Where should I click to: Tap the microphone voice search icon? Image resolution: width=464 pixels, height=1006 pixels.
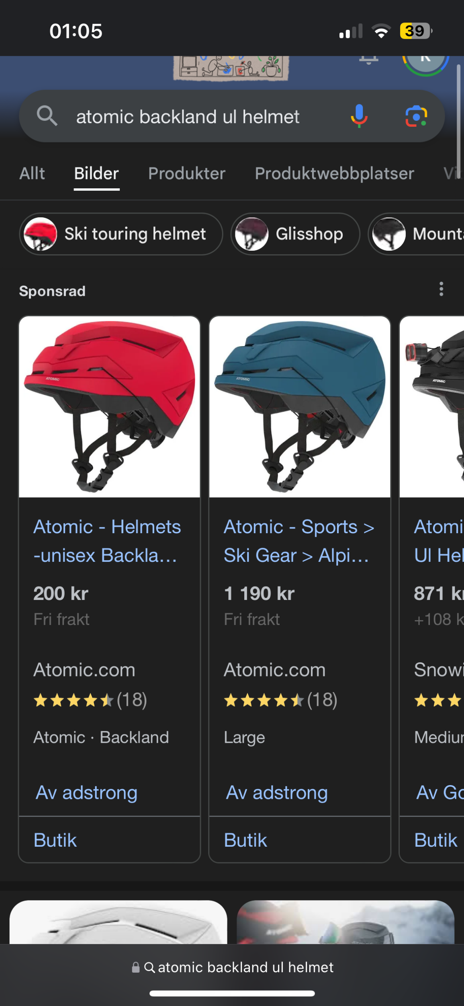(x=359, y=116)
